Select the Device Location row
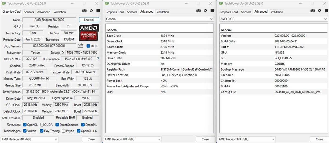Image resolution: width=329 pixels, height=143 pixels. tap(159, 75)
